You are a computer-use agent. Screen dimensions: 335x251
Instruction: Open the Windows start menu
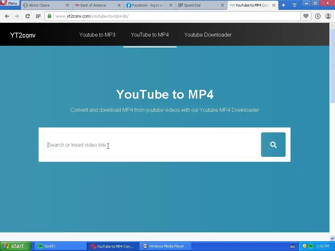pos(15,246)
